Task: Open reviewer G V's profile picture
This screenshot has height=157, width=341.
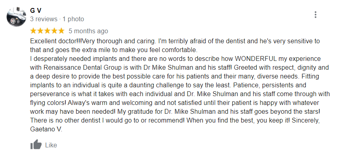Action: [x=16, y=17]
